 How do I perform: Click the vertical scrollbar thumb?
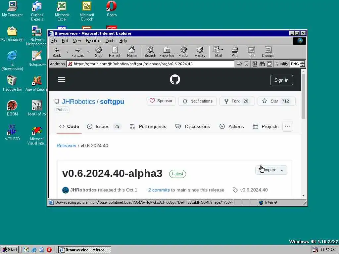pos(303,96)
